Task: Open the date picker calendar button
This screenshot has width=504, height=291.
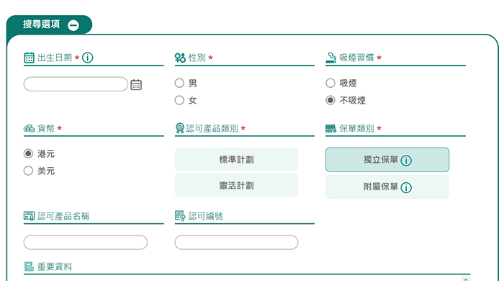Action: (x=136, y=84)
